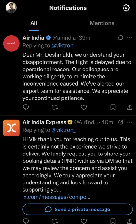Open Grok icon on Air India Express tweet

(121, 122)
